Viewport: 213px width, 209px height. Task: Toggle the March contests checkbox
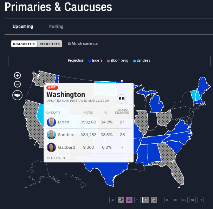click(x=69, y=44)
